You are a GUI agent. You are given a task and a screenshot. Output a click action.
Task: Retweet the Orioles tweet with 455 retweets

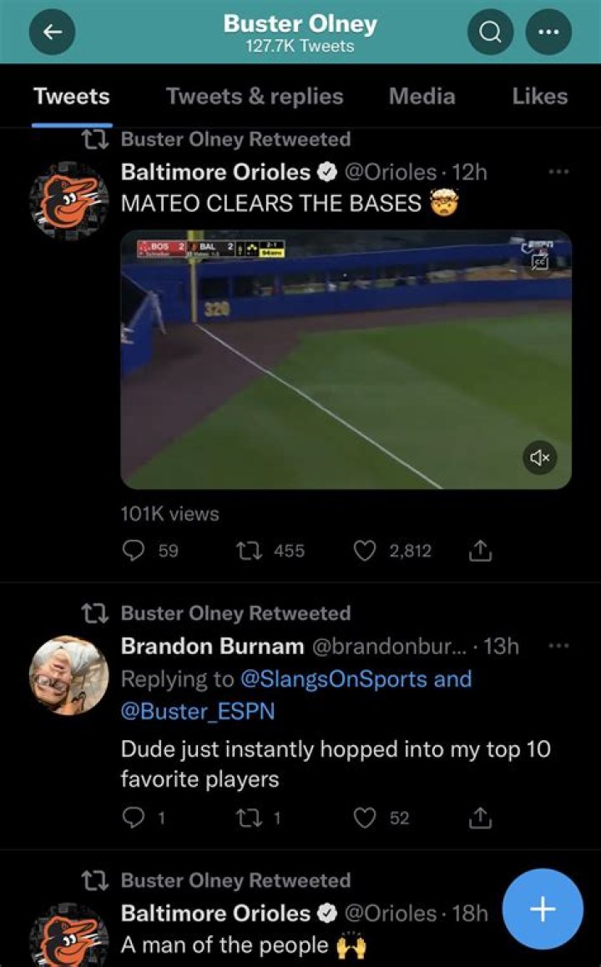coord(248,551)
